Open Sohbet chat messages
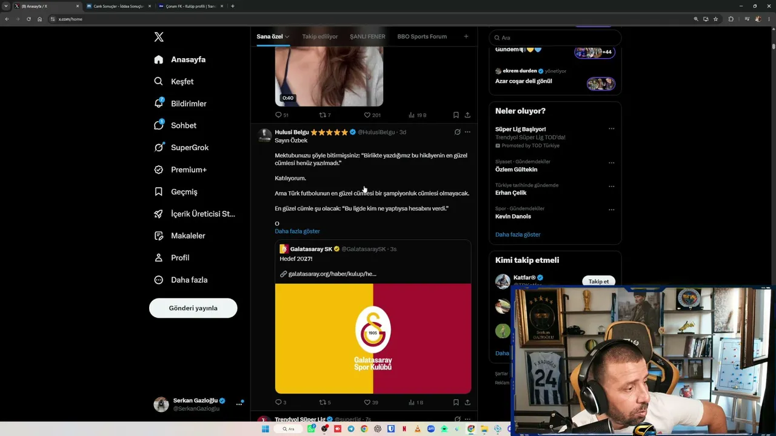776x436 pixels. pos(175,125)
